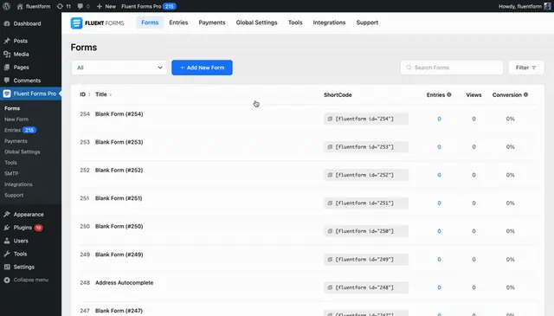Viewport: 554px width, 316px height.
Task: Open Blank Form (#247)
Action: click(119, 311)
